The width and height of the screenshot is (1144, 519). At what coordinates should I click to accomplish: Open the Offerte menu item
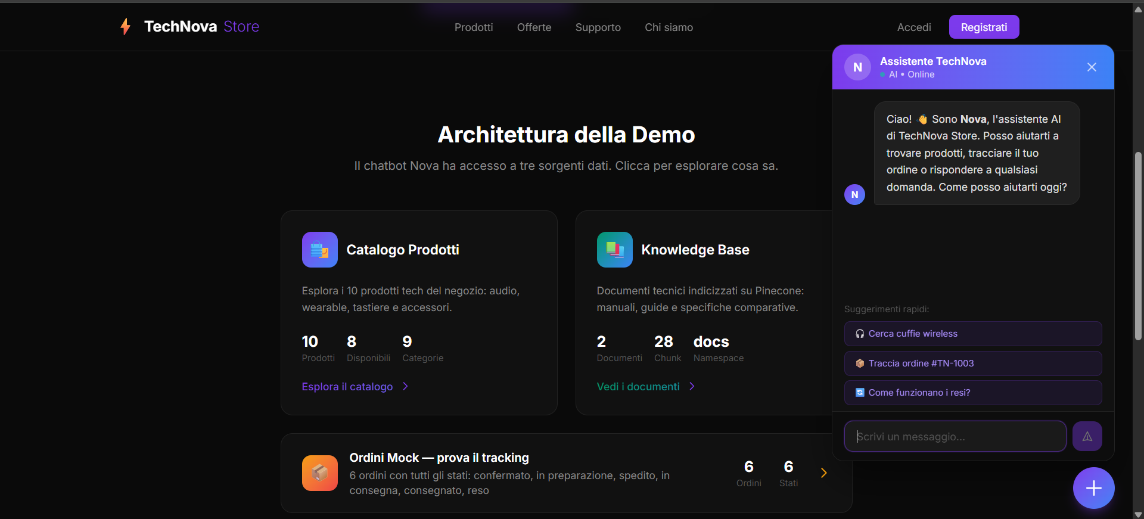pos(534,27)
